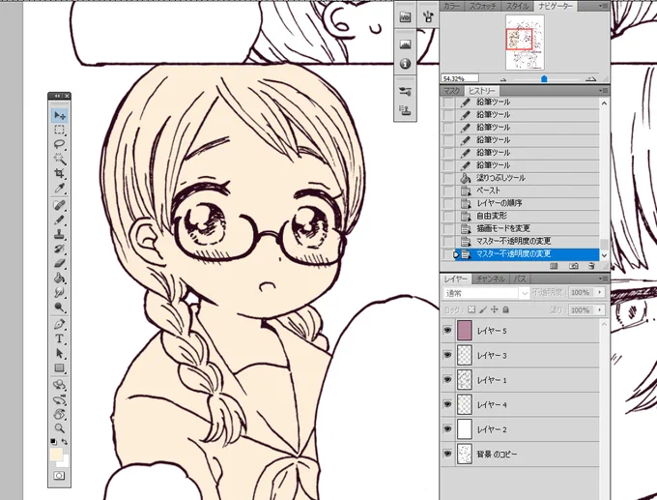This screenshot has height=500, width=657.
Task: Delete current history state with trash icon
Action: pyautogui.click(x=591, y=266)
